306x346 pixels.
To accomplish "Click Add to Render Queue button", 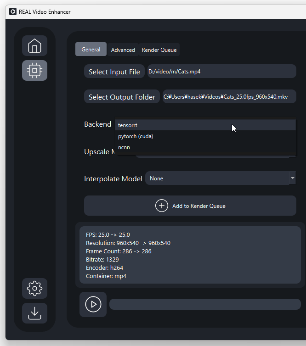I will (190, 206).
